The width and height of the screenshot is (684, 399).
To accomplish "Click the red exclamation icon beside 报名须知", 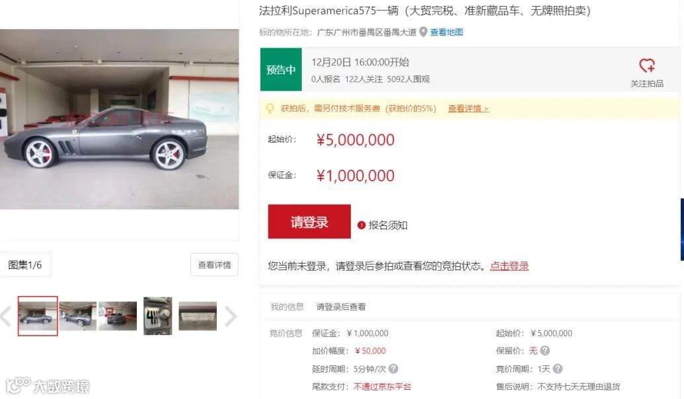I will pyautogui.click(x=361, y=225).
